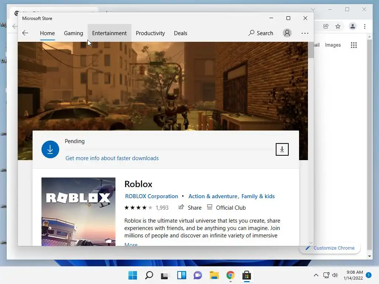379x284 pixels.
Task: Click the blue download circle icon
Action: (x=50, y=149)
